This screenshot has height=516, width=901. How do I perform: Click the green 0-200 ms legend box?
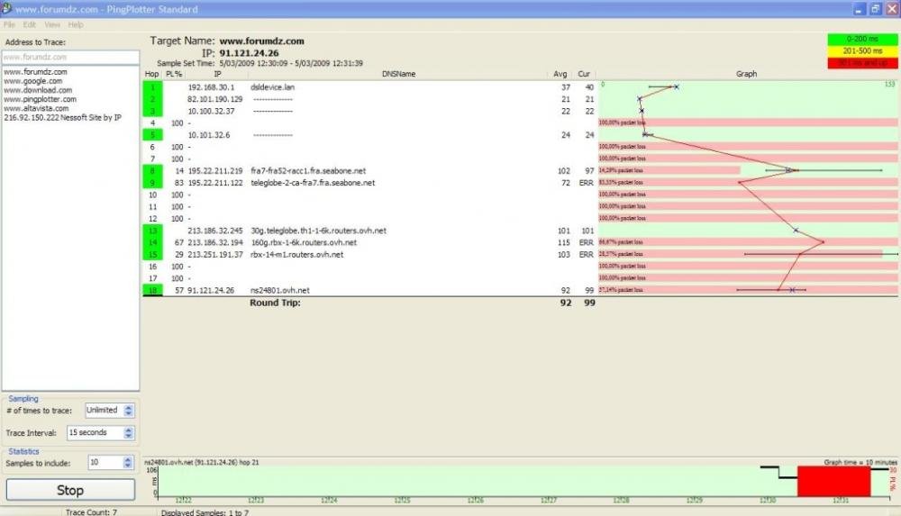[861, 40]
